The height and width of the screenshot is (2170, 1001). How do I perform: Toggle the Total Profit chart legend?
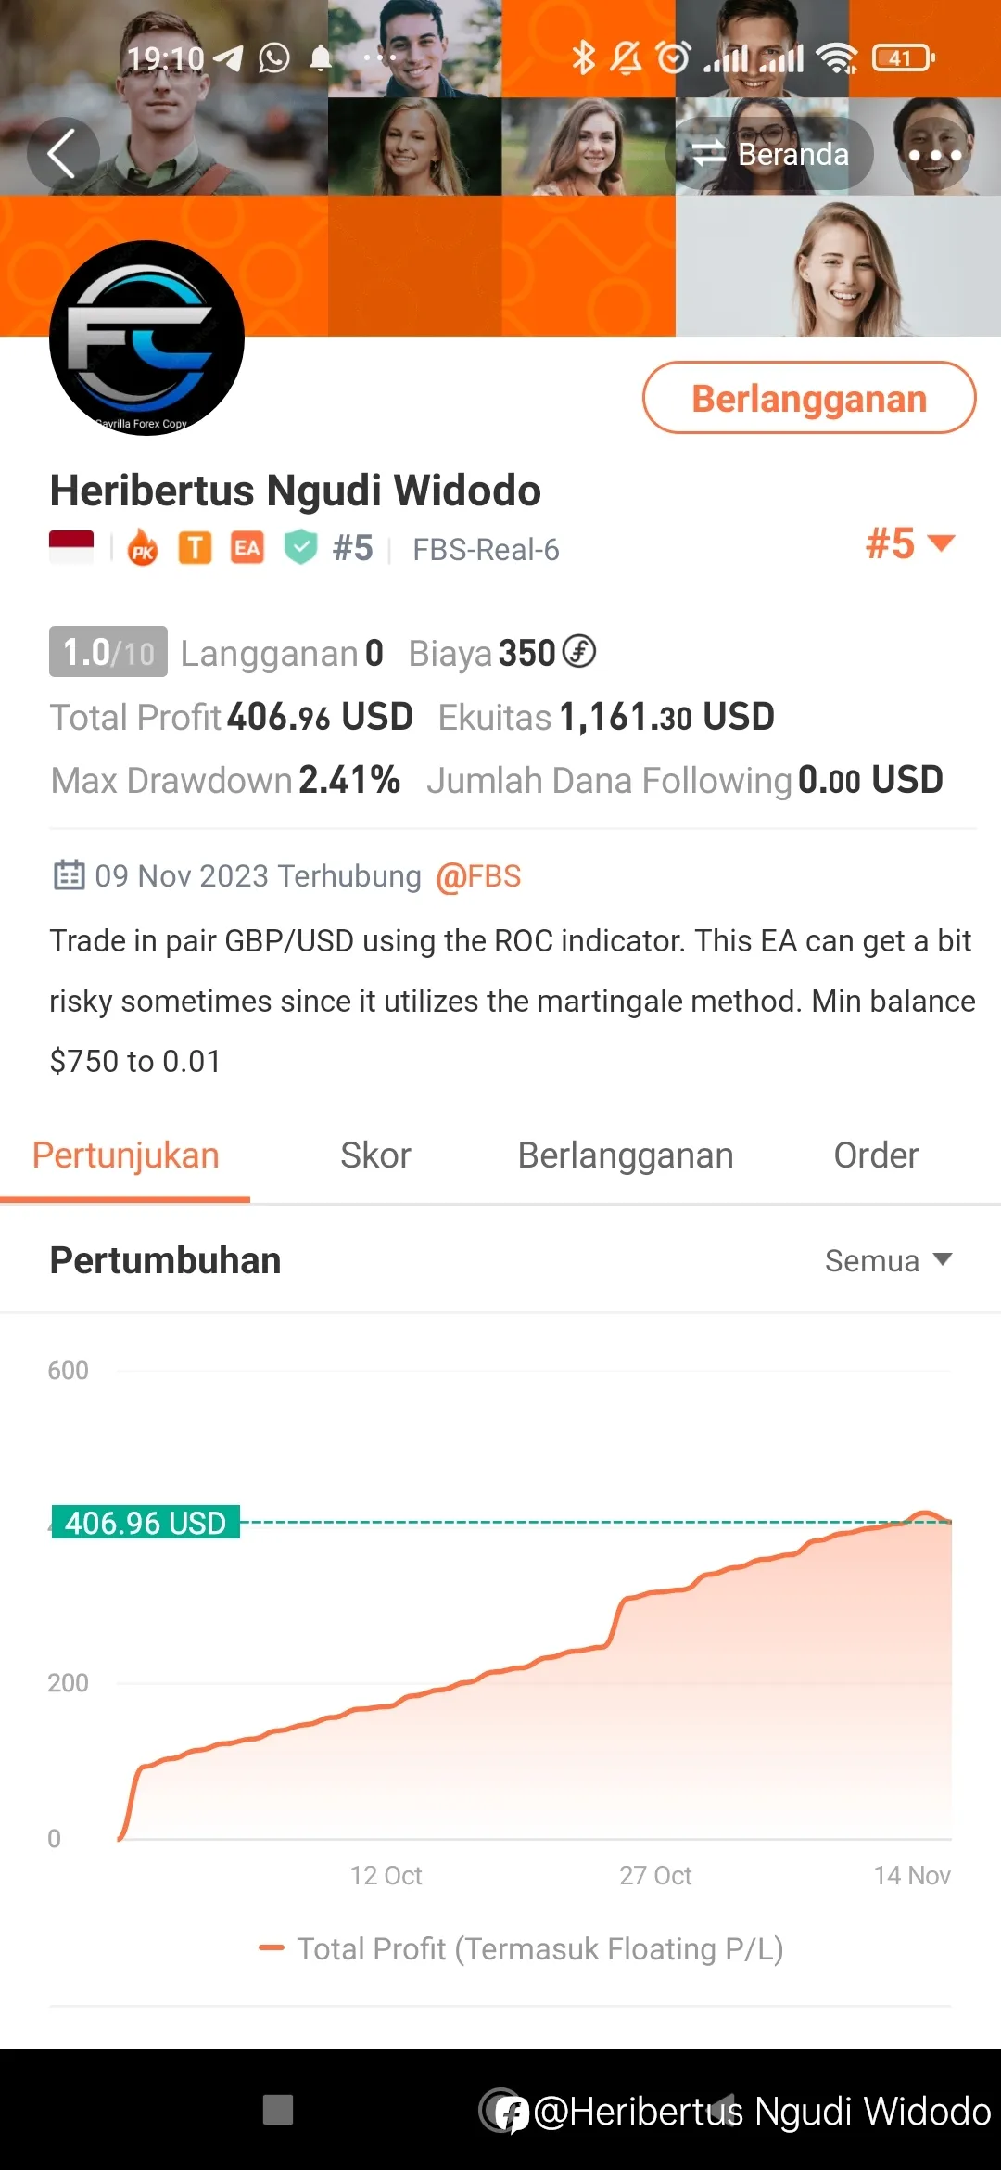coord(521,1948)
